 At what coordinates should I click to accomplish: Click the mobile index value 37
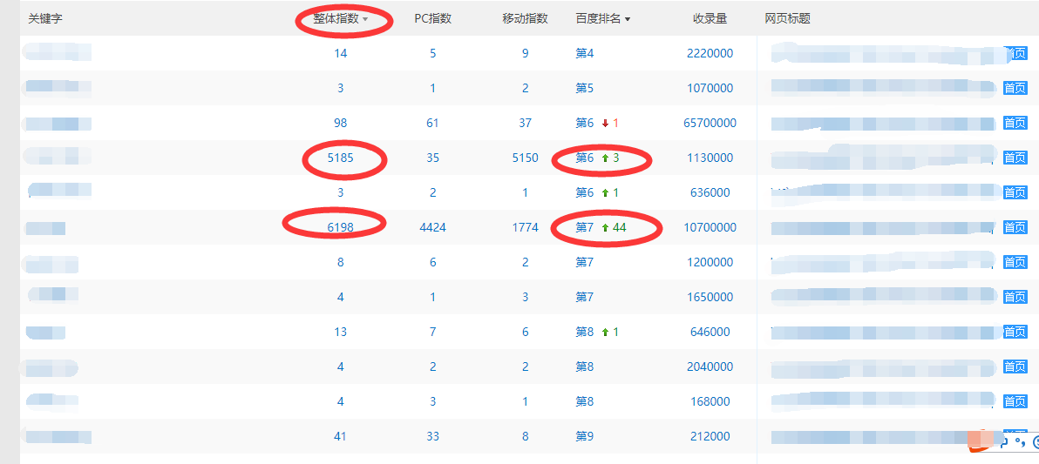point(525,123)
